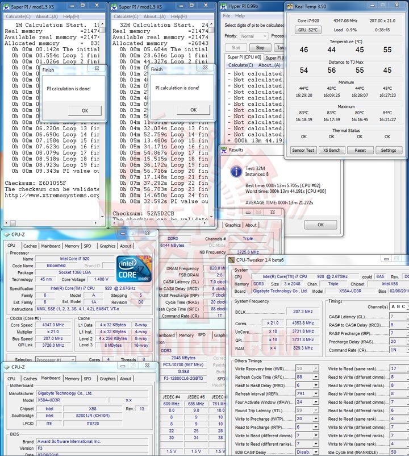Open Calculate(C) menu in the 32M Super PI window
Viewport: 409px width, 456px height.
point(126,16)
